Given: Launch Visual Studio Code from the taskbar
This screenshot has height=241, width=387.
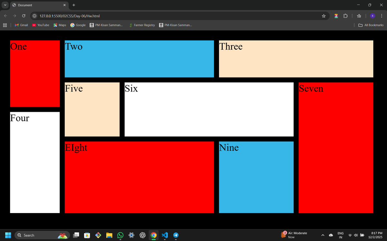Looking at the screenshot, I should (x=165, y=235).
